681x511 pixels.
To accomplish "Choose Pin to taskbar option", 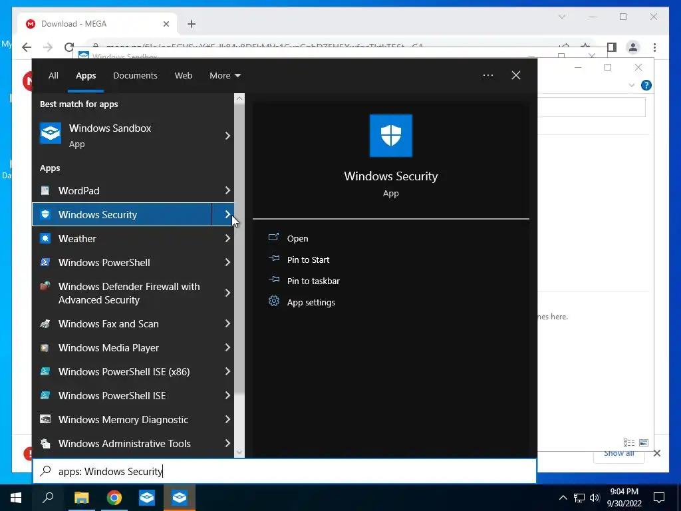I will [313, 281].
